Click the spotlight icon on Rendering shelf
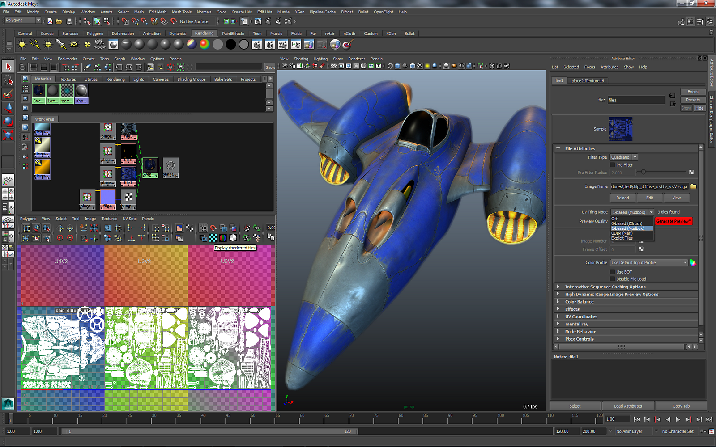 coord(61,44)
